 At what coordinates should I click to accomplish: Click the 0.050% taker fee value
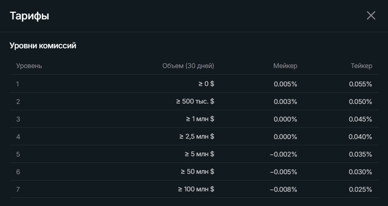(x=361, y=102)
